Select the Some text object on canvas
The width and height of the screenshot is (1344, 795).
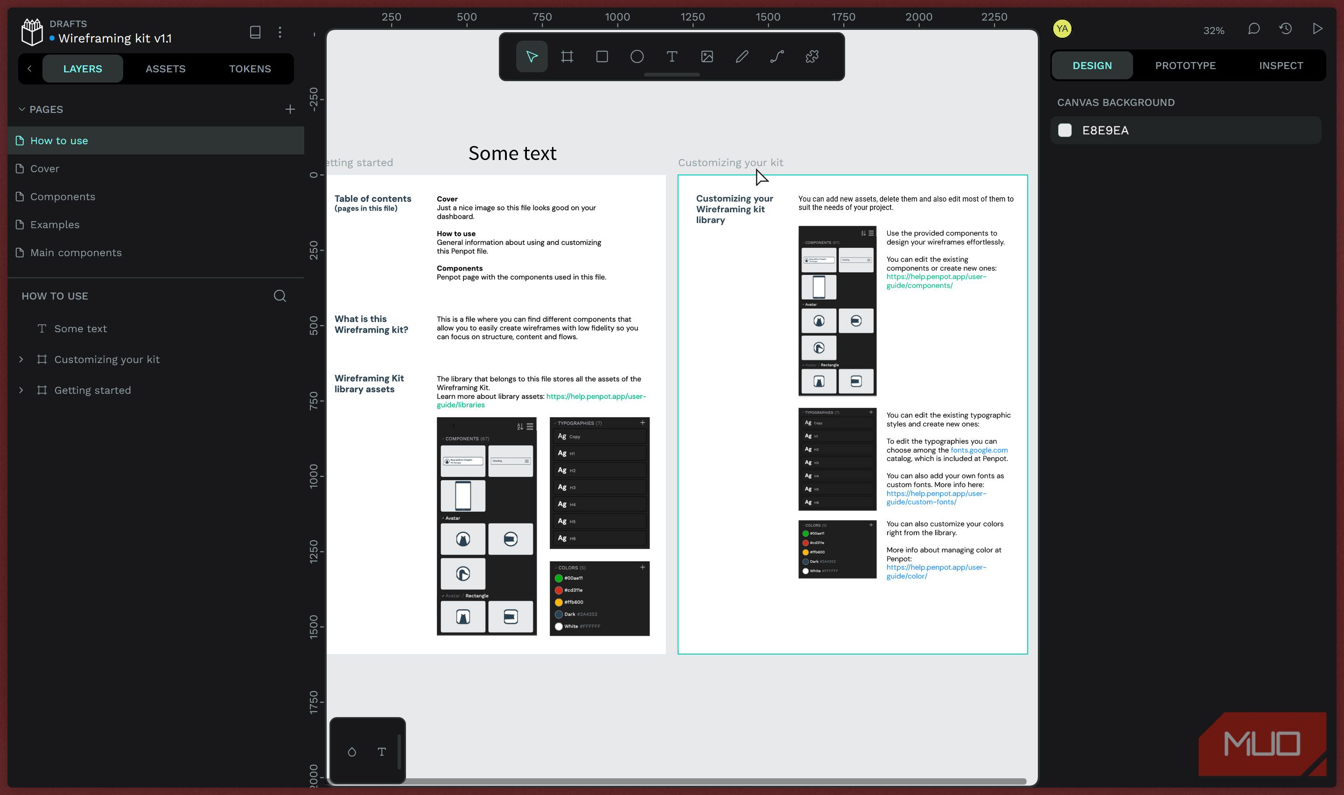pyautogui.click(x=512, y=153)
